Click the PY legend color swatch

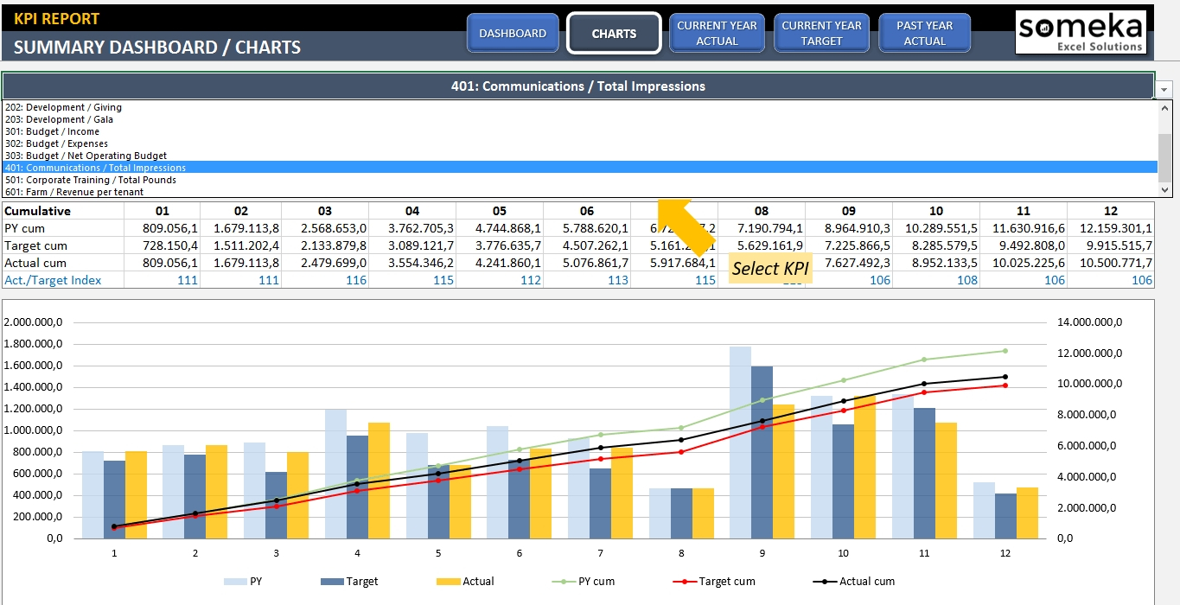coord(234,582)
